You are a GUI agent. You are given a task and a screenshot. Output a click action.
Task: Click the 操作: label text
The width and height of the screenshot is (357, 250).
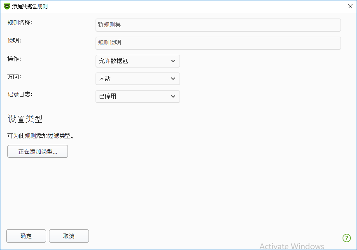coord(14,58)
